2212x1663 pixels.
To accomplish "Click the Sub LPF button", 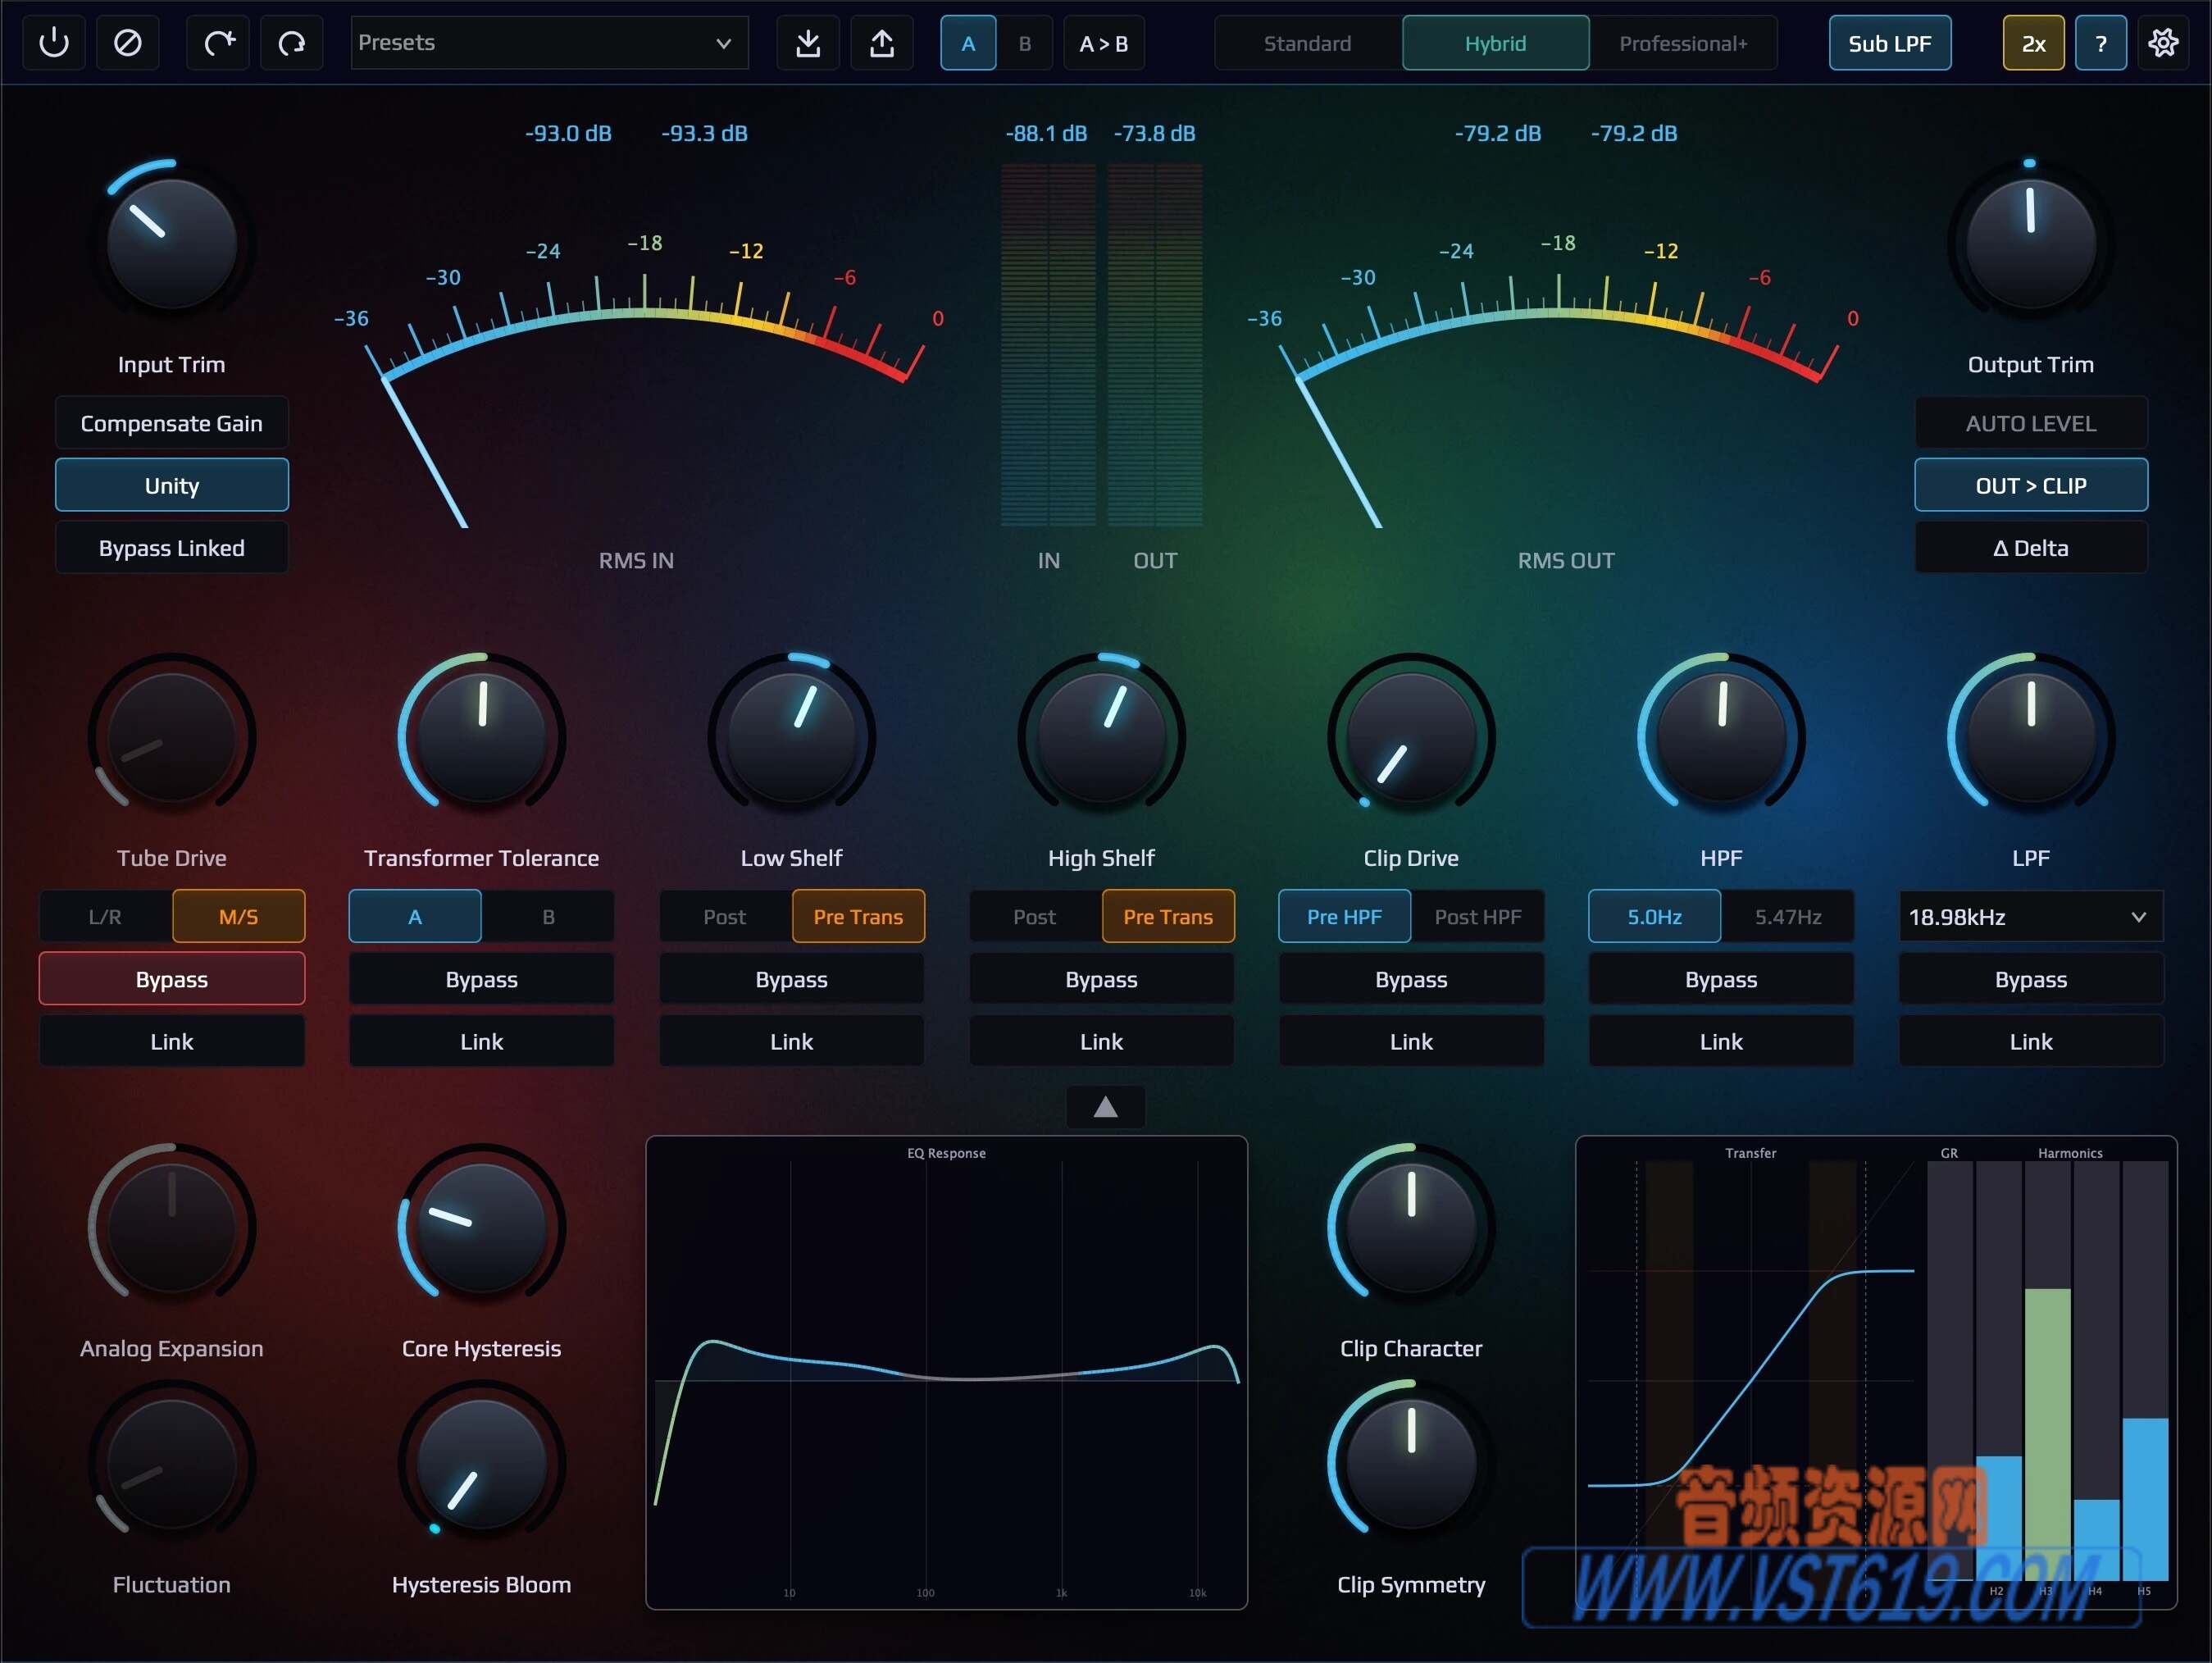I will click(x=1888, y=42).
